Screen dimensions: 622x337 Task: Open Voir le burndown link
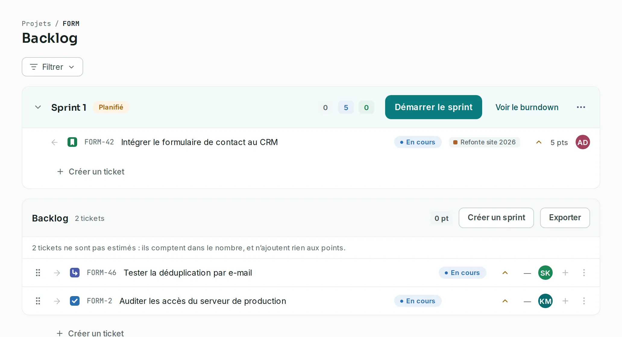pos(527,107)
